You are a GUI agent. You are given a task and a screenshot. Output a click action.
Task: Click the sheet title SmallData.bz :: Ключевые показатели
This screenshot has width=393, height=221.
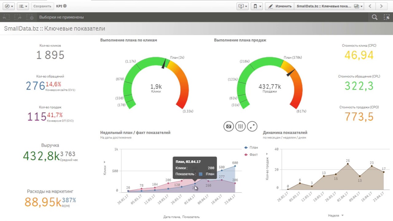pos(54,29)
